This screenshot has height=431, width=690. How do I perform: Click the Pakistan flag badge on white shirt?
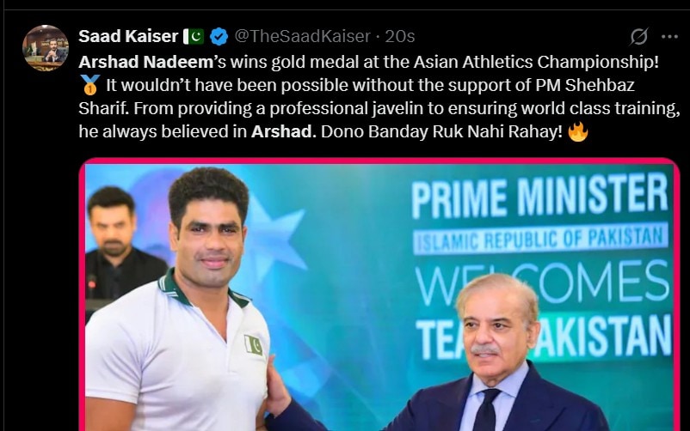click(253, 345)
